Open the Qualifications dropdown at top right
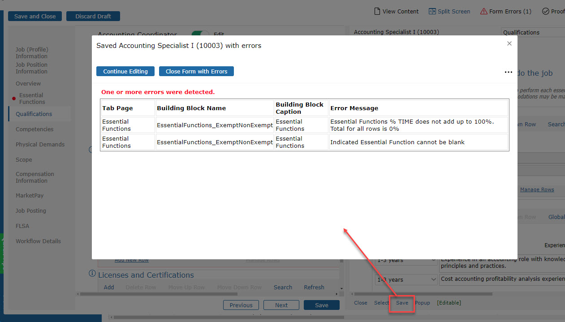The width and height of the screenshot is (565, 322). point(533,32)
